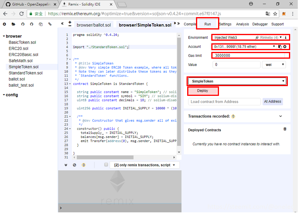
Task: Open StandardToken.sol in file explorer
Action: pos(26,73)
